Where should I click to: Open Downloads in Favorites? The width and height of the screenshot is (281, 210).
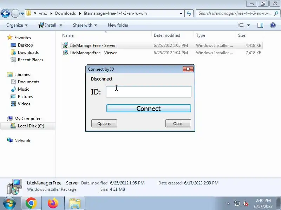point(28,52)
